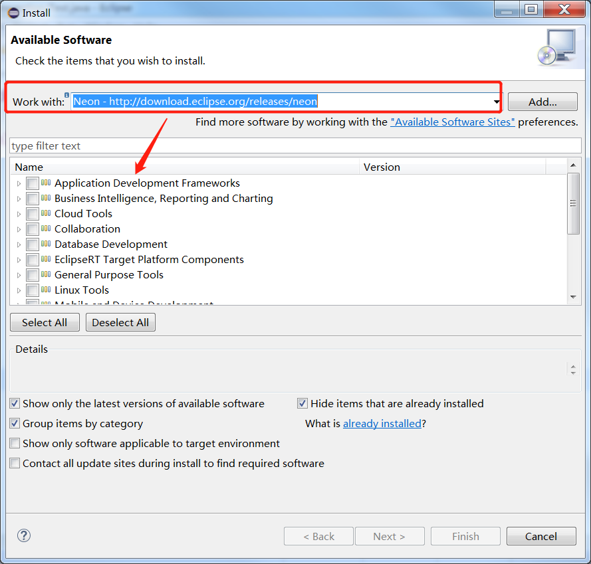Enable Show only software applicable to target environment
This screenshot has width=591, height=564.
(15, 444)
